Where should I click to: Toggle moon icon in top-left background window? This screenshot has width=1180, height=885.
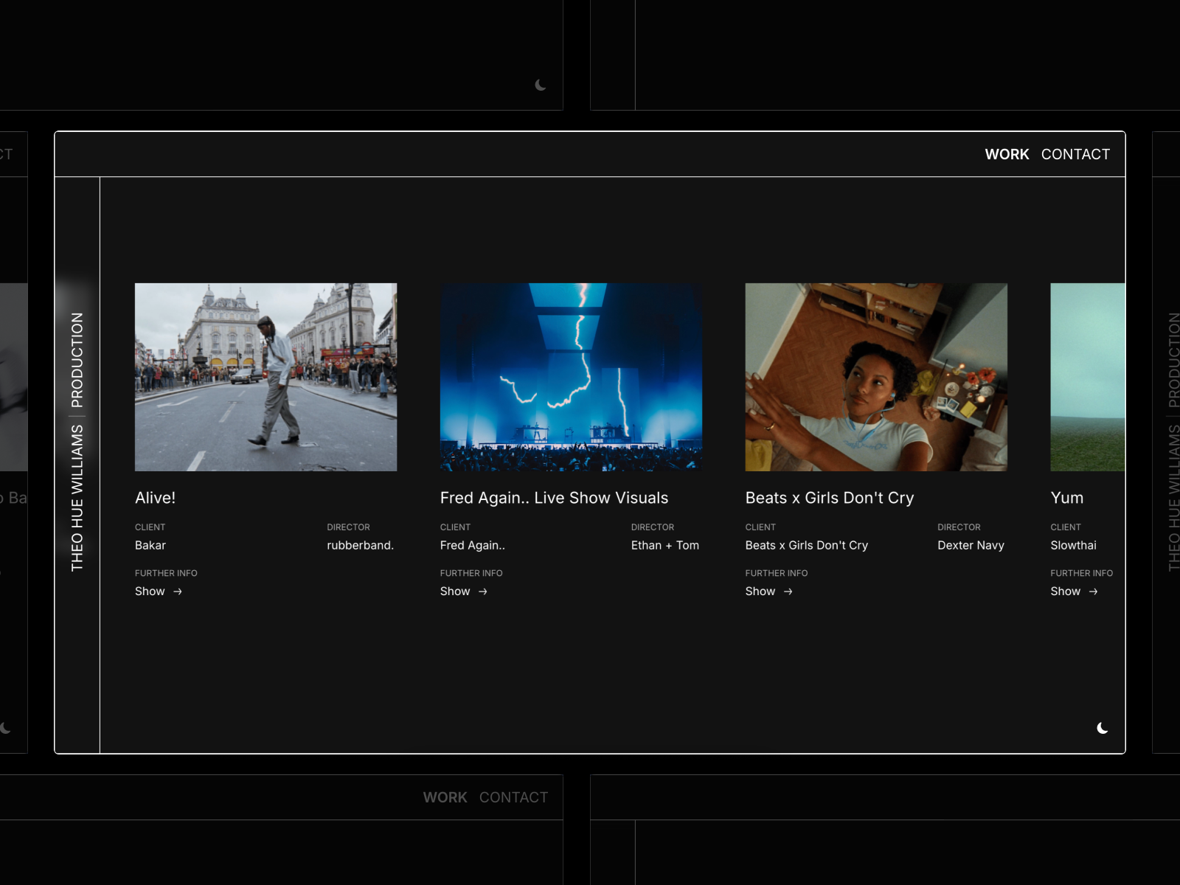click(541, 85)
